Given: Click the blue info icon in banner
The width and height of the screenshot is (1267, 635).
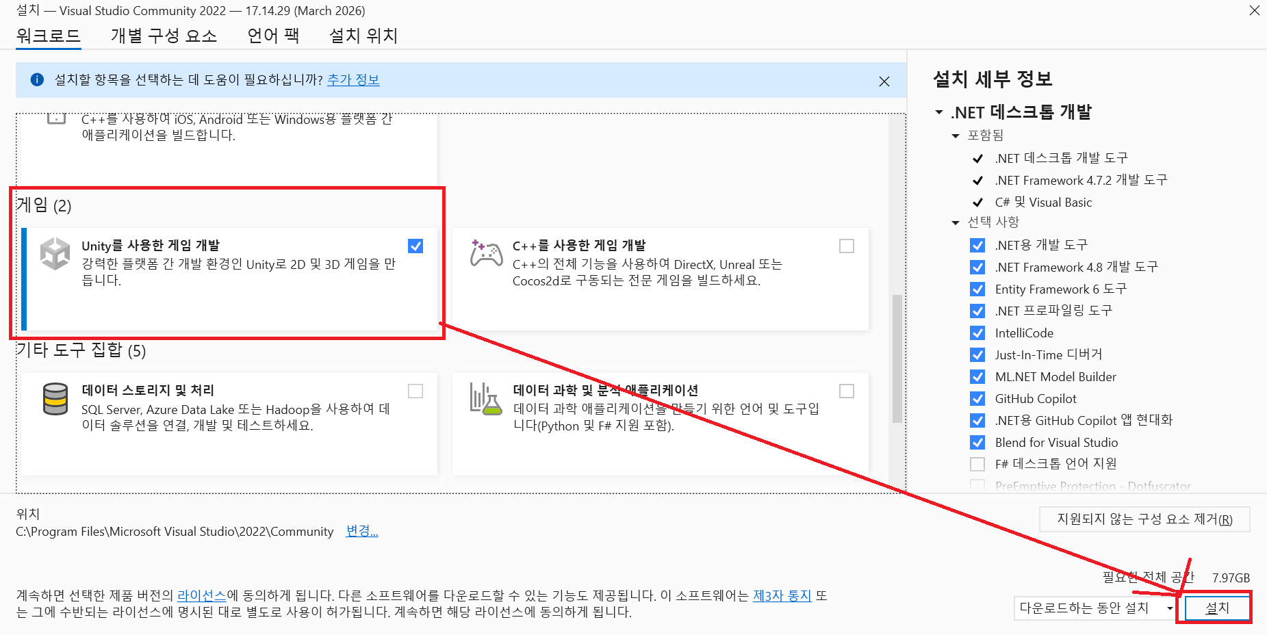Looking at the screenshot, I should [x=38, y=80].
